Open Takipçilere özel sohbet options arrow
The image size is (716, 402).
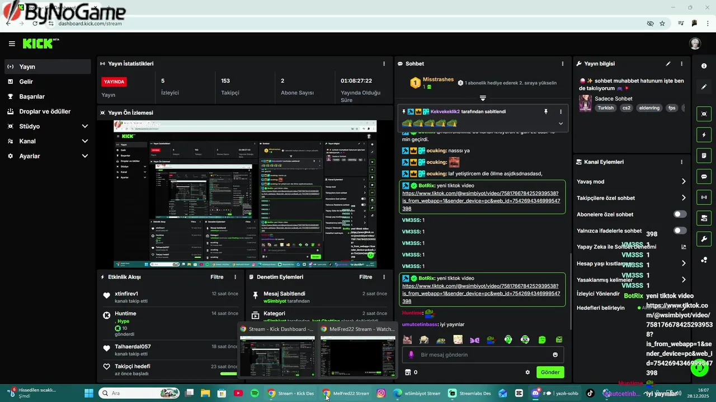pyautogui.click(x=684, y=198)
